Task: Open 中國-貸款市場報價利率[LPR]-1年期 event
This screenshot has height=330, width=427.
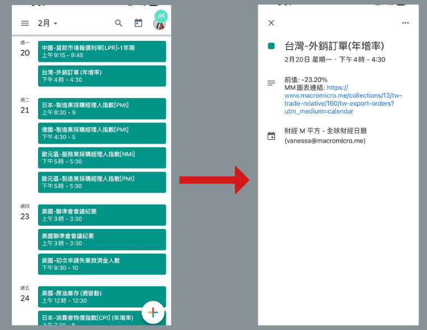Action: pyautogui.click(x=102, y=51)
